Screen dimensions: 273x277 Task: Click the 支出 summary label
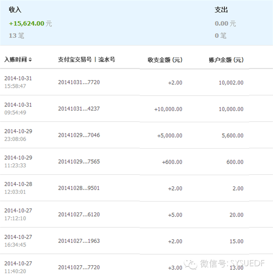221,10
